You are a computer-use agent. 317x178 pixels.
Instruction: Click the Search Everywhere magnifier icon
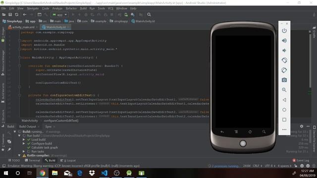pyautogui.click(x=149, y=15)
